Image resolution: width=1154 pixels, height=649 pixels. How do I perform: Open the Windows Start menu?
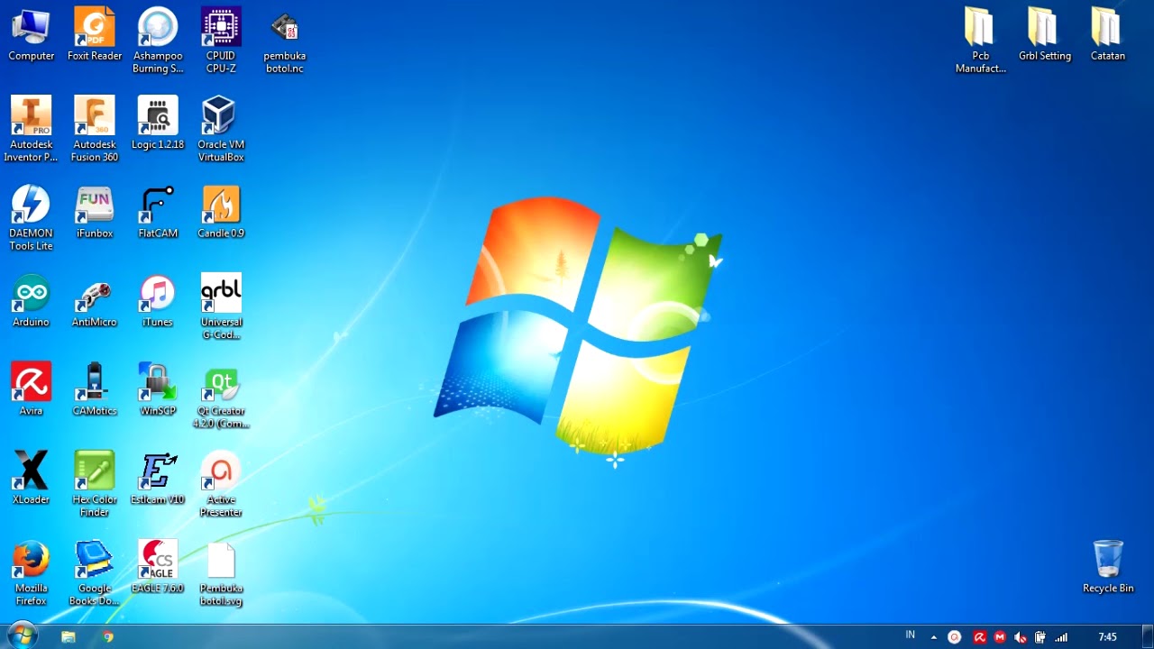pos(22,635)
